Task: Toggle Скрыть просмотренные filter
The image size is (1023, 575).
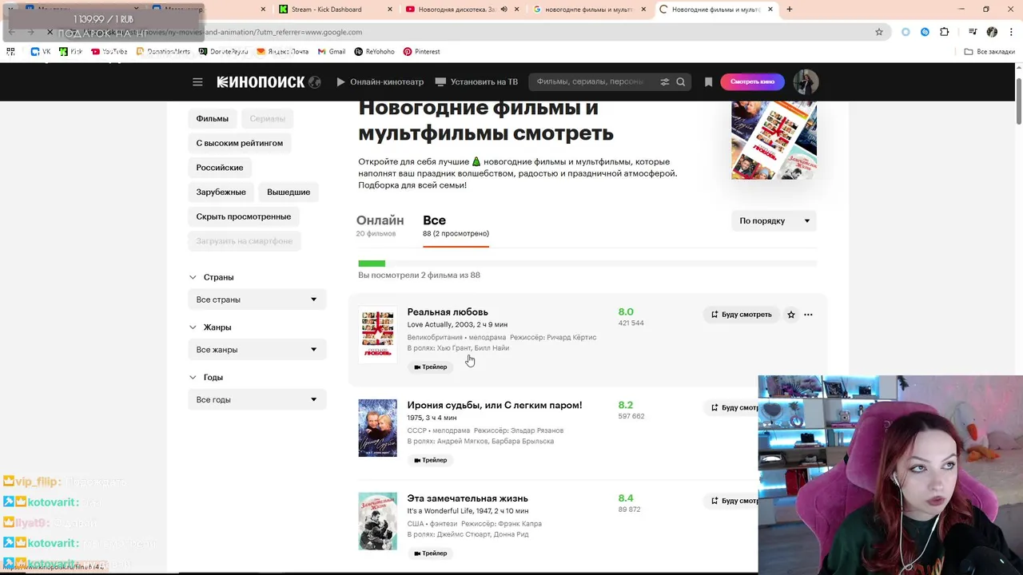Action: point(244,216)
